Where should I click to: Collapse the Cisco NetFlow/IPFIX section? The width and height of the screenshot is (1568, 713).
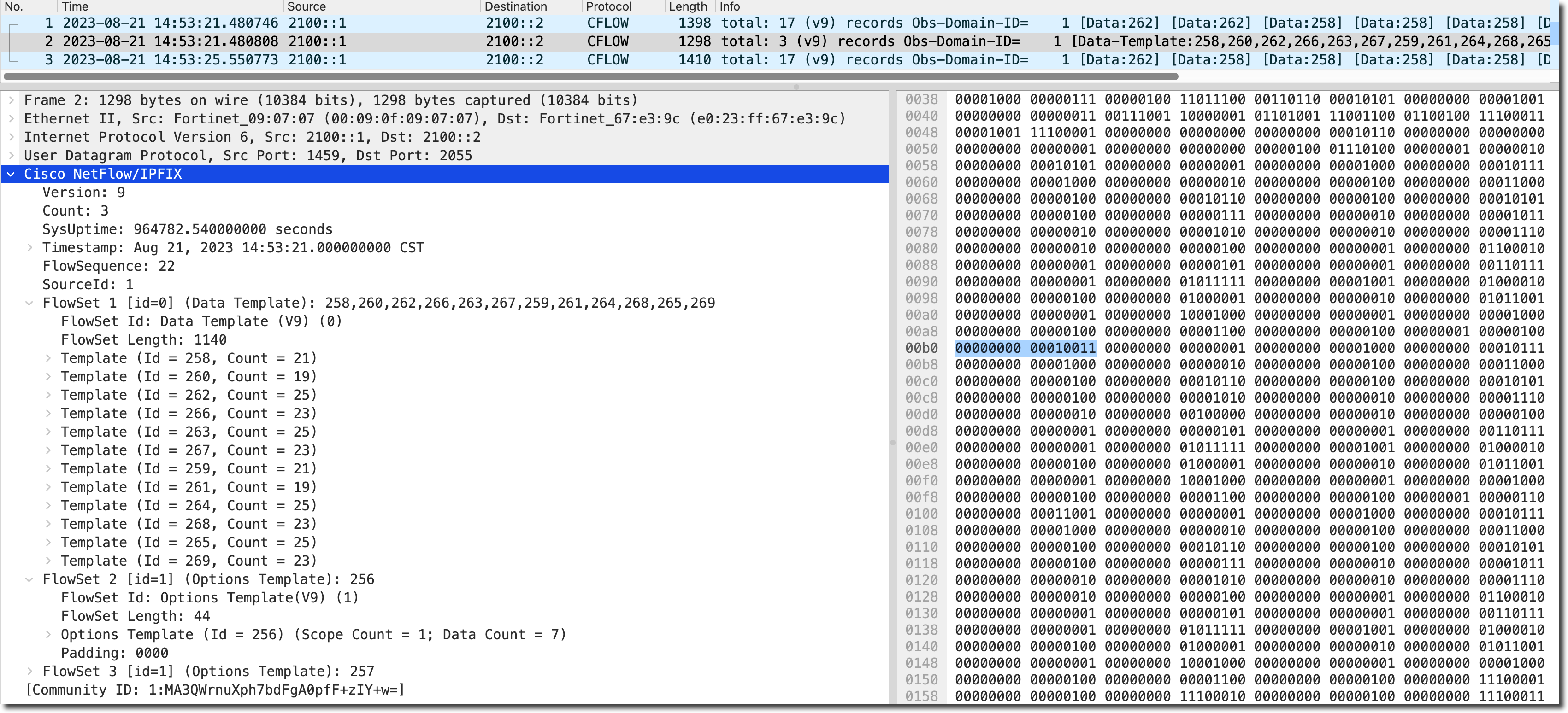(x=11, y=174)
